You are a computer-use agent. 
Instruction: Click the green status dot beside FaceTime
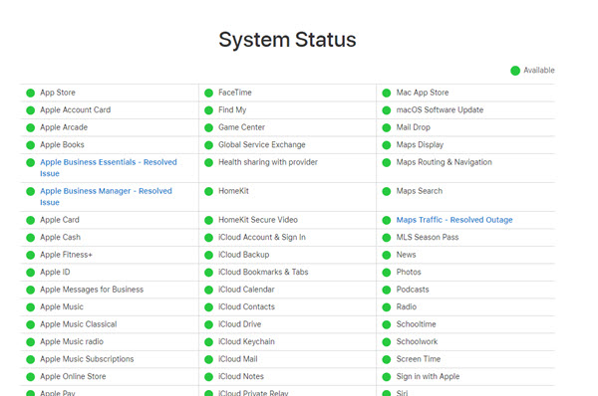pyautogui.click(x=208, y=93)
